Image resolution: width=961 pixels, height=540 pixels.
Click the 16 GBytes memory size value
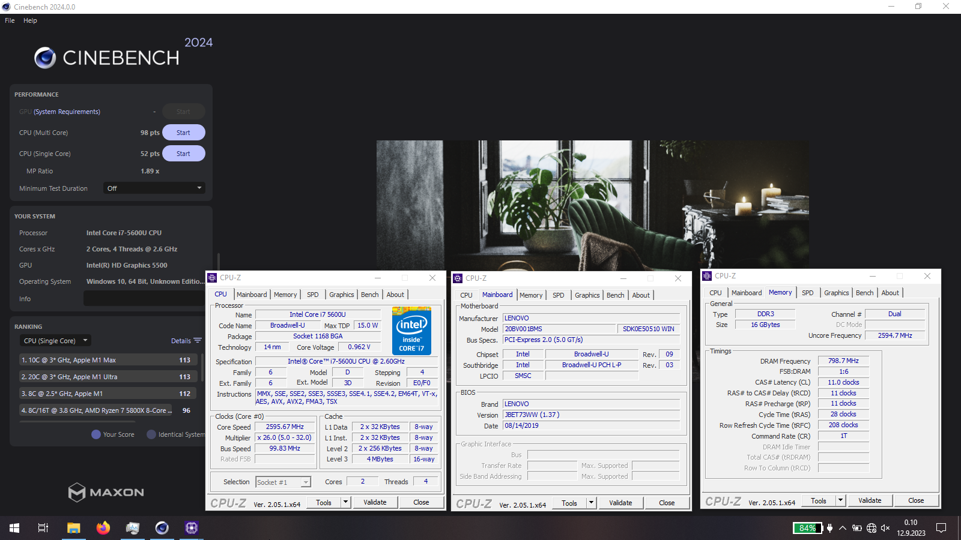(765, 325)
